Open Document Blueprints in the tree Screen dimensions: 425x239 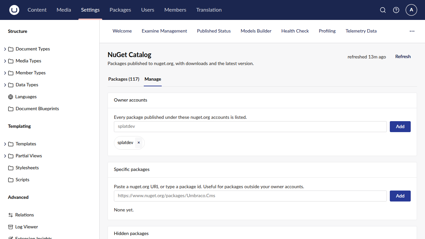37,109
